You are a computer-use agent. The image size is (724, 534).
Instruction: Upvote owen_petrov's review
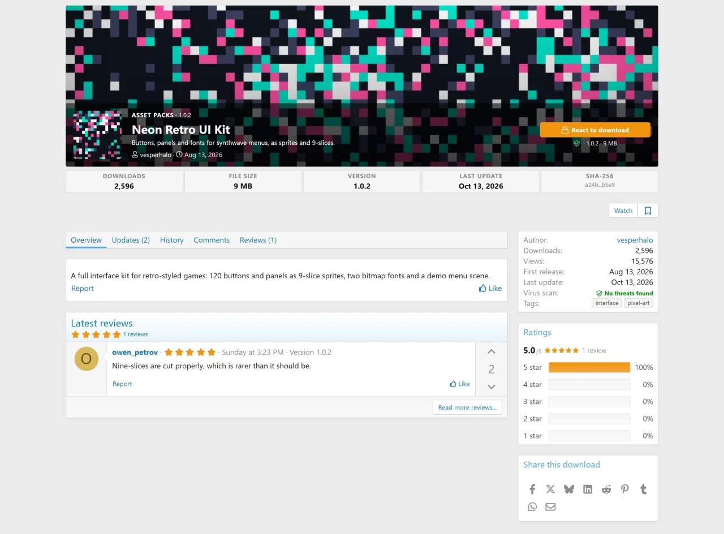pyautogui.click(x=492, y=352)
